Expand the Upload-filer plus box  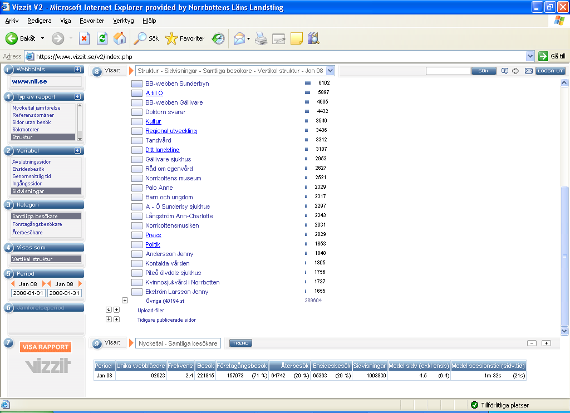pos(116,309)
